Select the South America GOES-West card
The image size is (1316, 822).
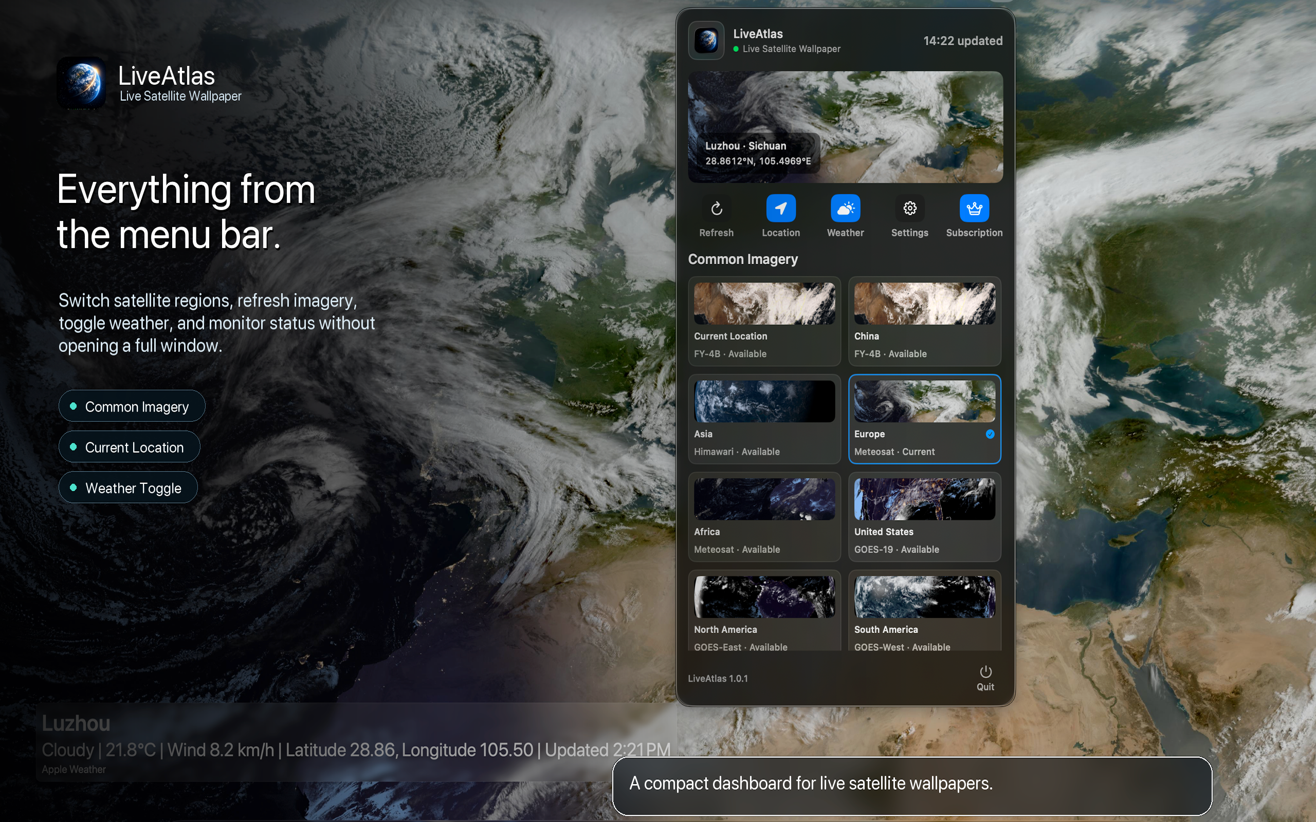tap(924, 611)
